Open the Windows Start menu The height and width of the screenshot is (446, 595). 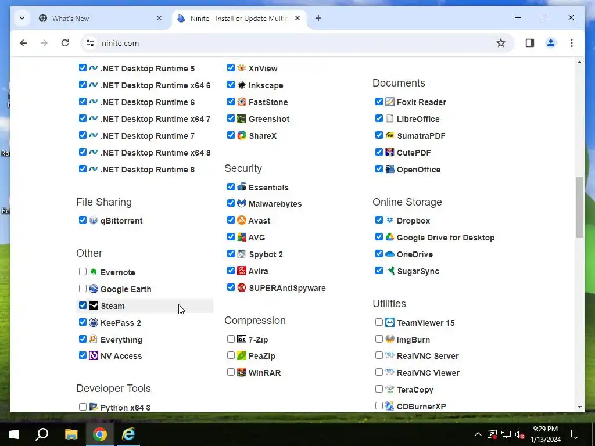(14, 434)
